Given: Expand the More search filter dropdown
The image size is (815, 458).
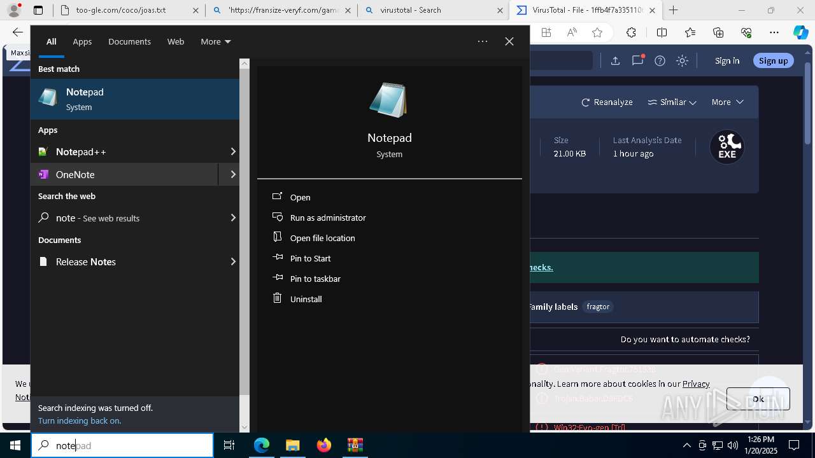Looking at the screenshot, I should [x=215, y=41].
